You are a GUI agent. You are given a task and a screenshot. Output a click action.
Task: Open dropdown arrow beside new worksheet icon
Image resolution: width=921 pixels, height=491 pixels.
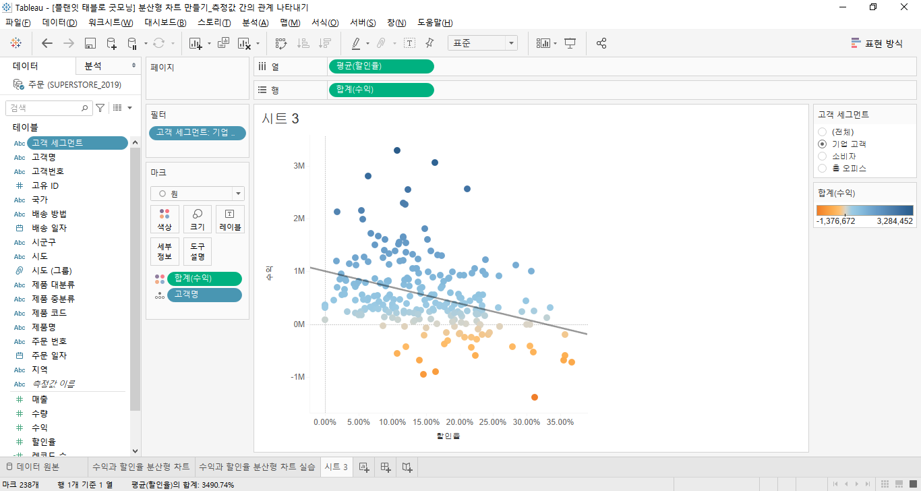209,43
